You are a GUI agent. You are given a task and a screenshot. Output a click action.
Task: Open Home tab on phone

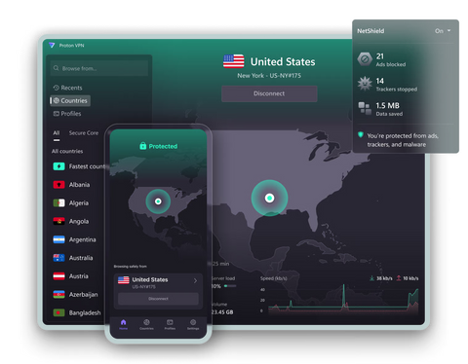(123, 324)
